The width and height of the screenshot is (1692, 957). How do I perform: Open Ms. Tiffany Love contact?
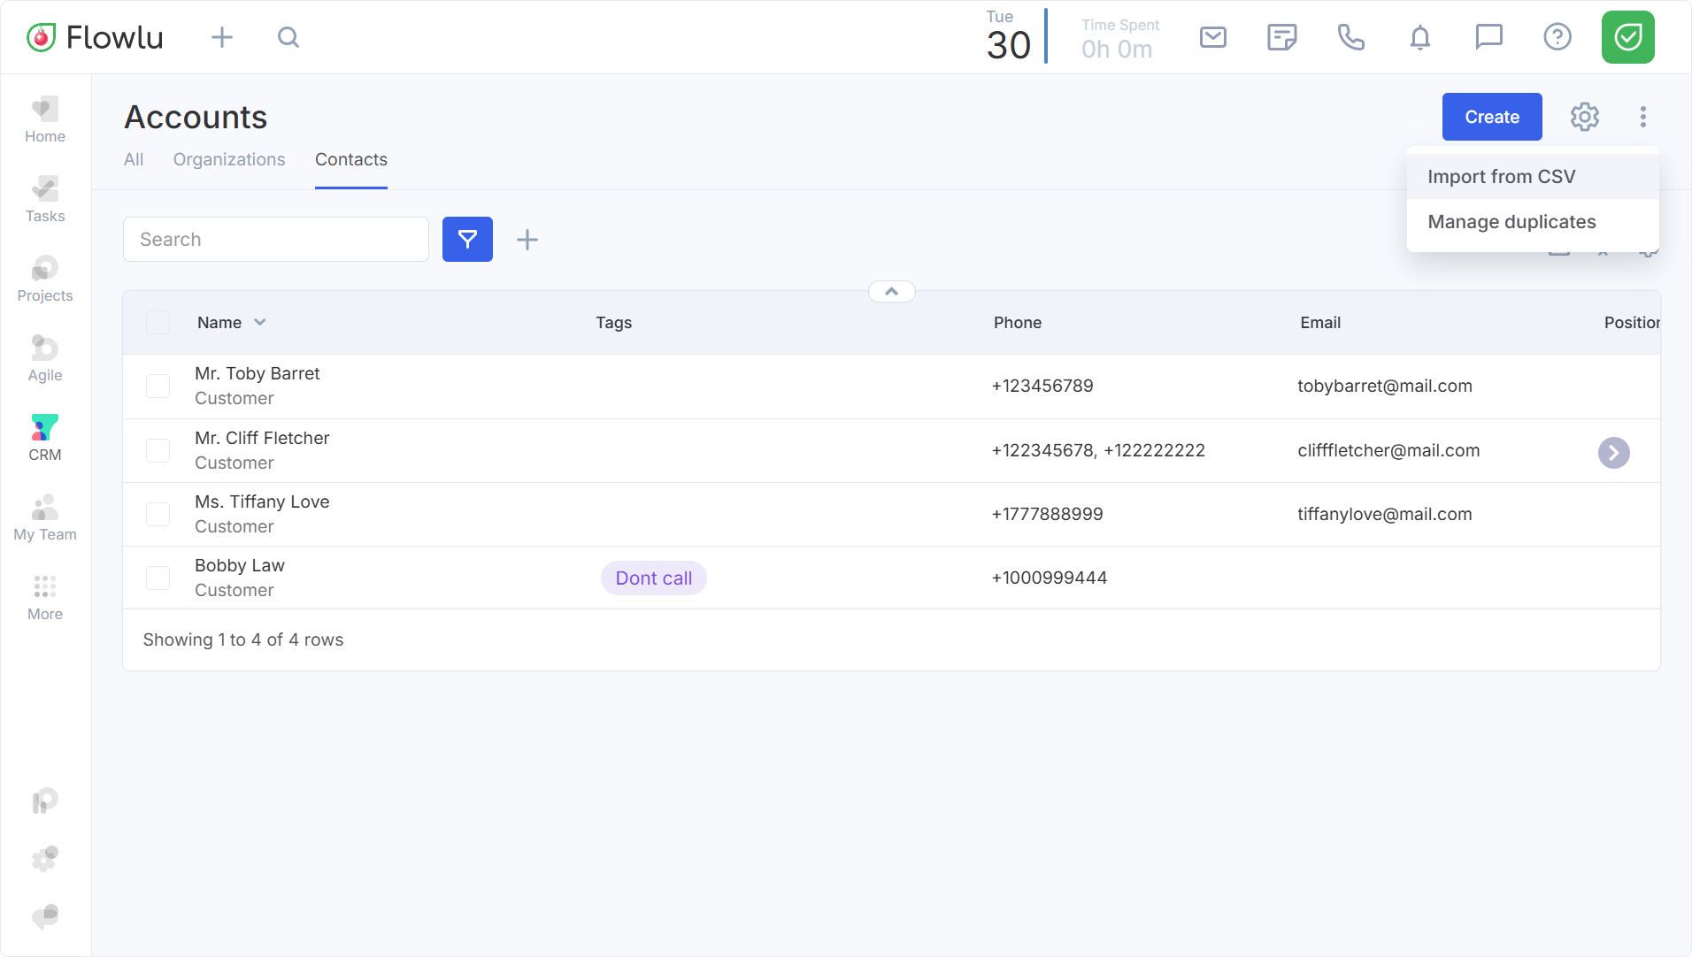(x=262, y=501)
